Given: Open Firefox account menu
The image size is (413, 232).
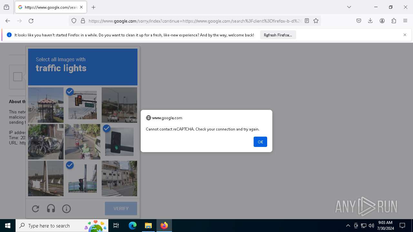Looking at the screenshot, I should pyautogui.click(x=382, y=21).
